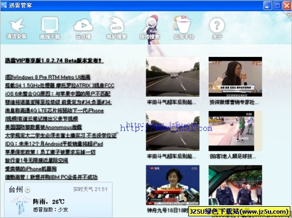Click the rain cloud weather icon

[x=20, y=205]
